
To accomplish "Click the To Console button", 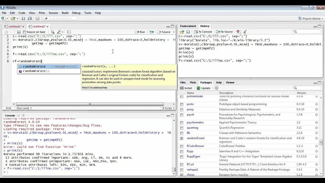I will (x=203, y=32).
